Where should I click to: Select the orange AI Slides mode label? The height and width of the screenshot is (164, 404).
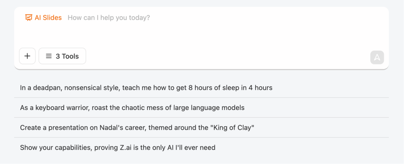(x=43, y=18)
